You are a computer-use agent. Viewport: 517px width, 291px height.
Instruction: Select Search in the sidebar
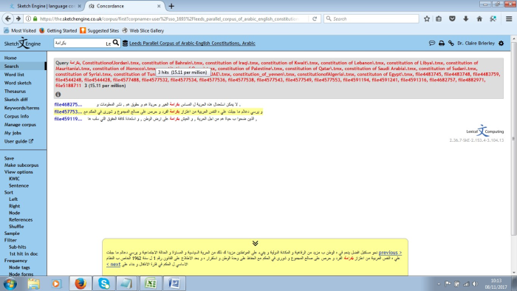[x=11, y=66]
